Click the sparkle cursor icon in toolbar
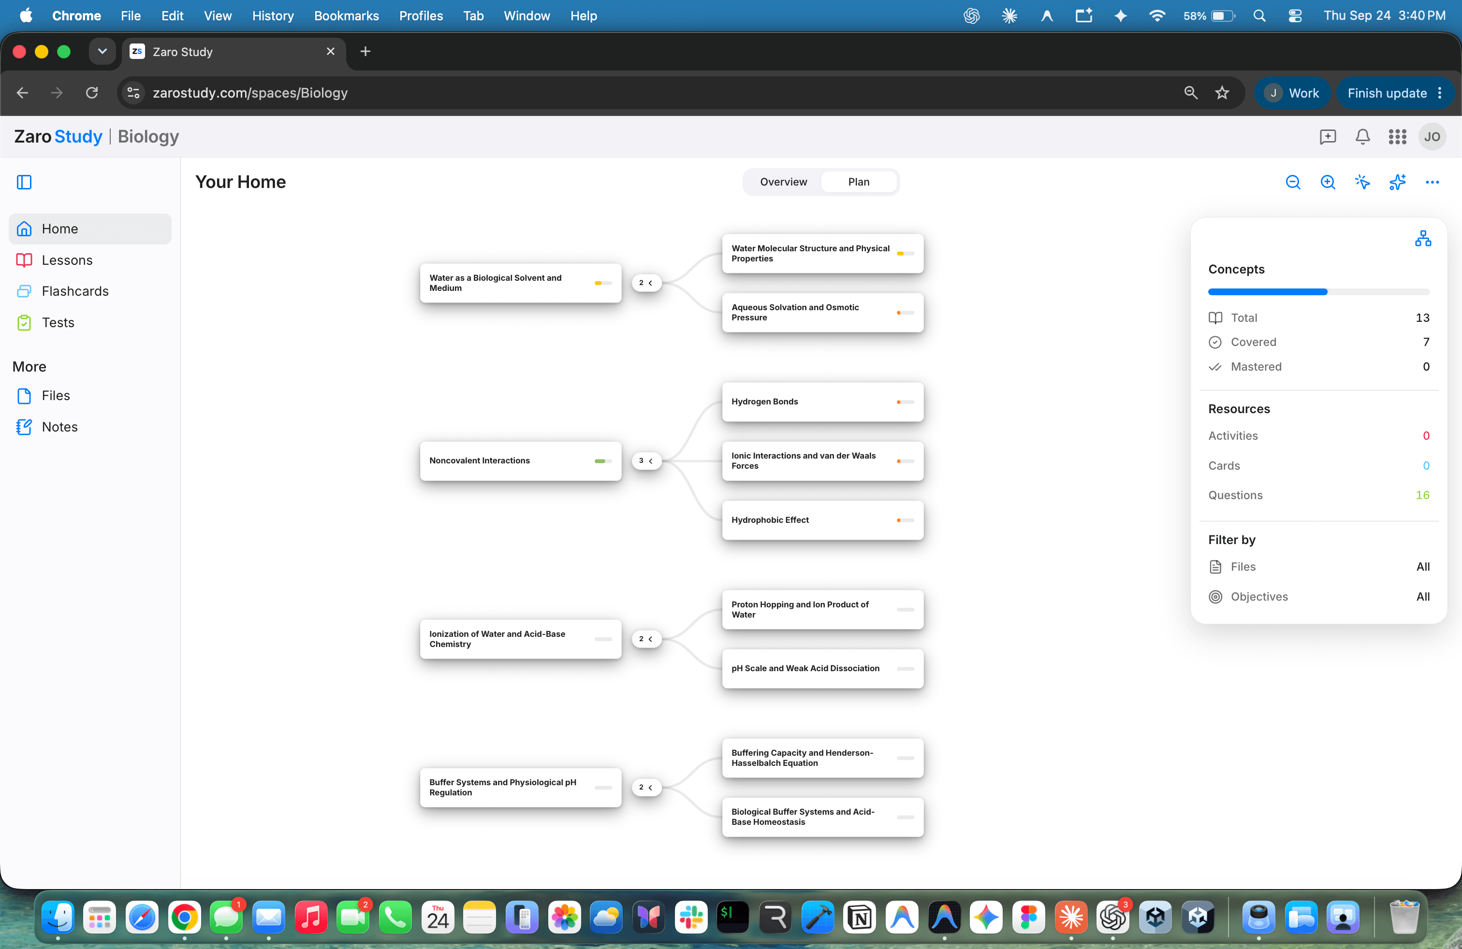1462x949 pixels. click(x=1362, y=182)
